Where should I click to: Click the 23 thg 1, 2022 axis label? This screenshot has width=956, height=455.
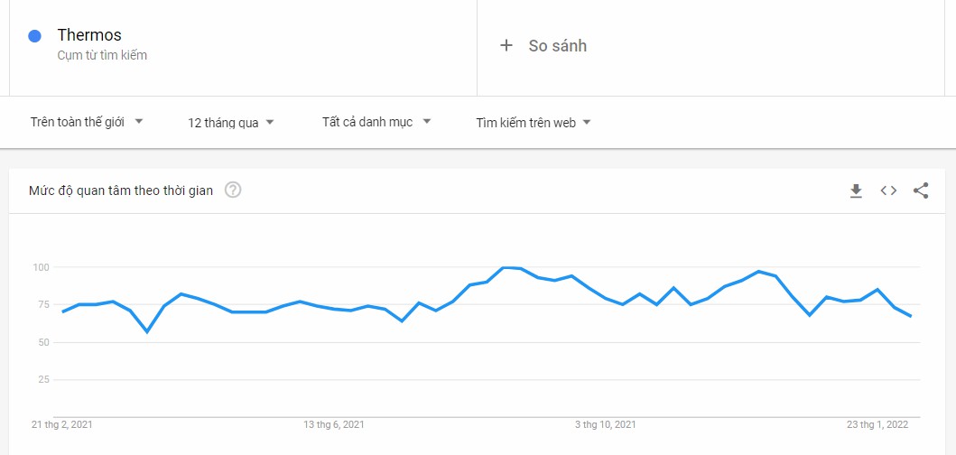[877, 424]
